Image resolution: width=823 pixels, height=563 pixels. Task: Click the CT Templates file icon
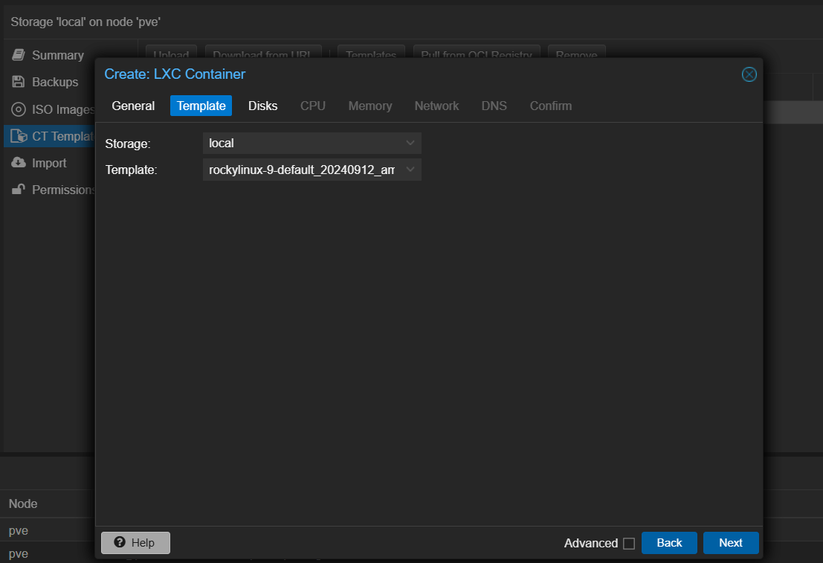[19, 135]
